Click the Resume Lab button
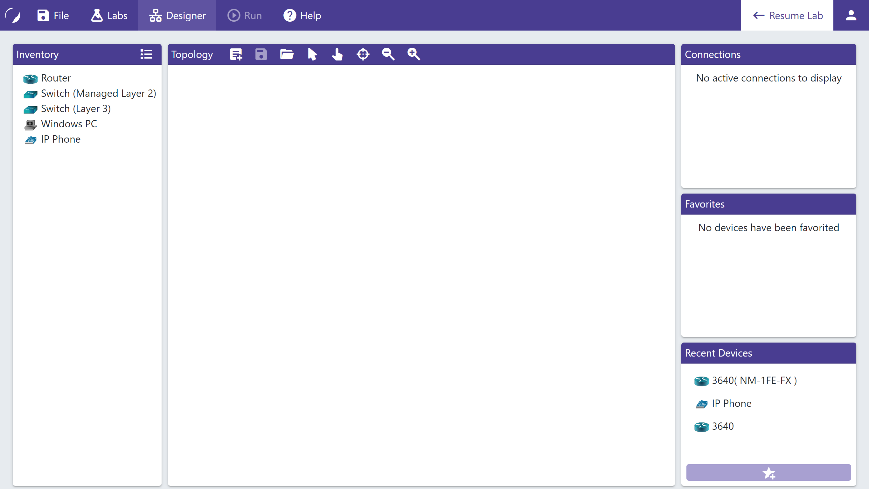869x489 pixels. [787, 16]
